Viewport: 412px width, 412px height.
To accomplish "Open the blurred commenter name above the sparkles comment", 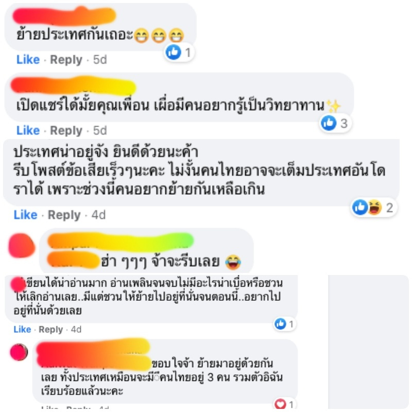I will click(73, 85).
